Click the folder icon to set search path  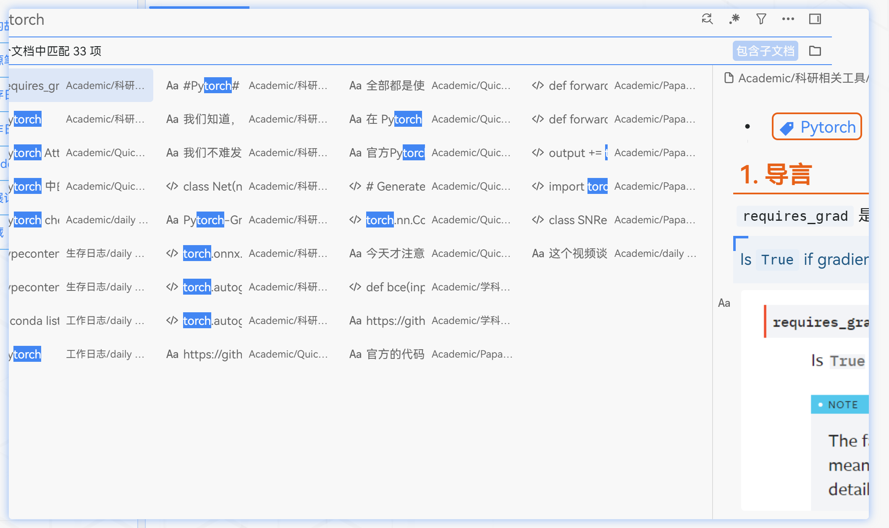point(815,50)
